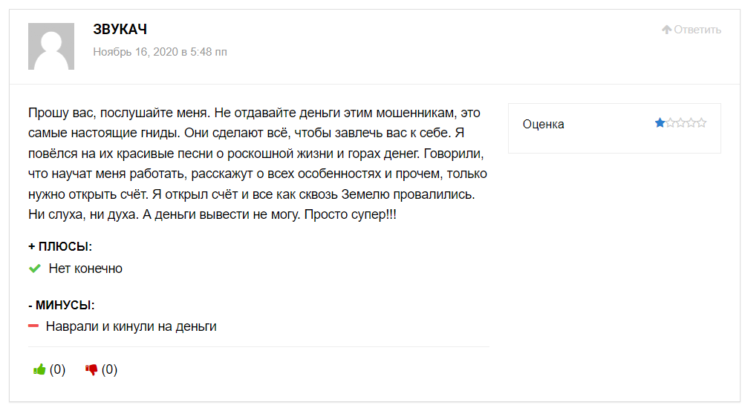
Task: Click the red minus icon beside Наврали
Action: [x=33, y=326]
